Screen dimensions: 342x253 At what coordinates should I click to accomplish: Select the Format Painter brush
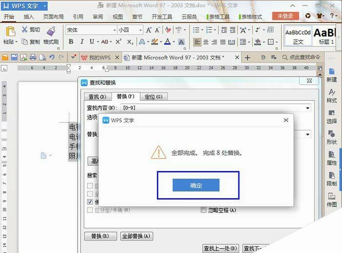51,31
